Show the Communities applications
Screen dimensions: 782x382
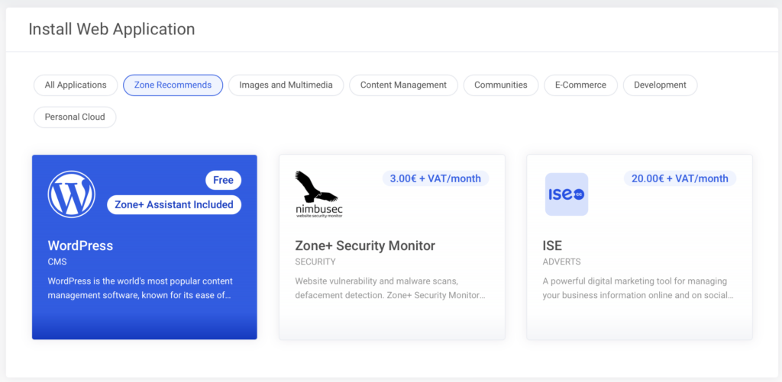click(500, 85)
